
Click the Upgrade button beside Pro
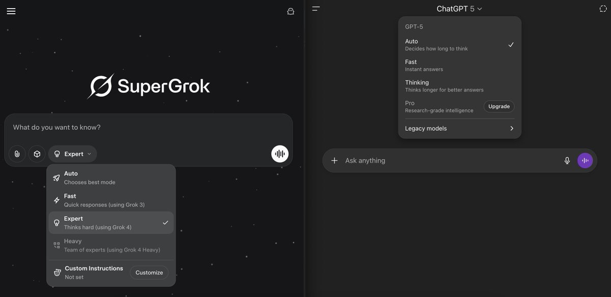(499, 106)
